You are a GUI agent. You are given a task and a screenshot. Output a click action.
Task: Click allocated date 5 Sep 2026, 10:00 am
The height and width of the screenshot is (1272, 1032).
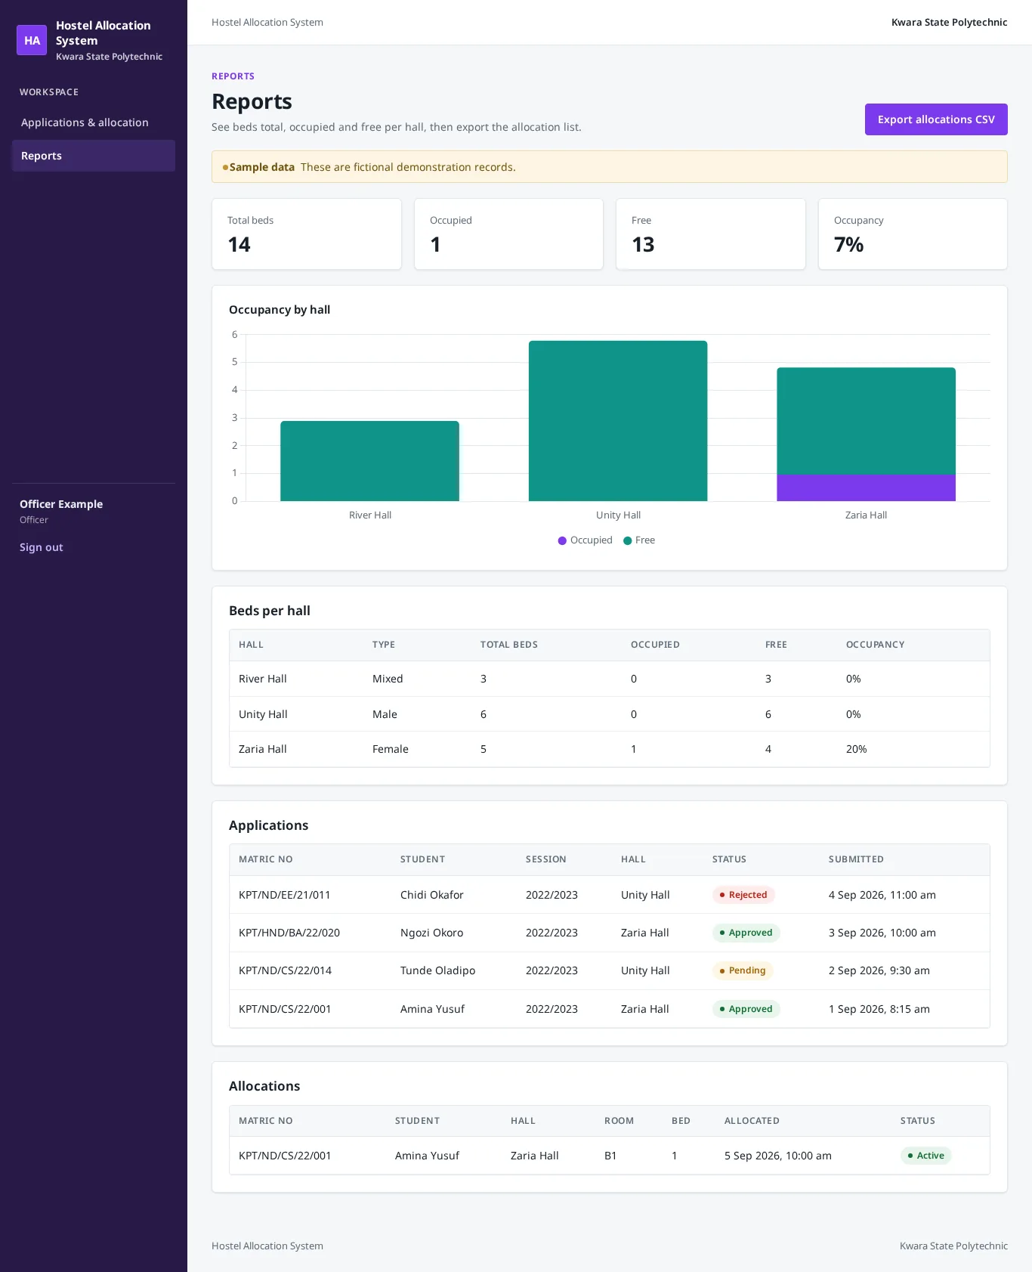click(x=778, y=1156)
